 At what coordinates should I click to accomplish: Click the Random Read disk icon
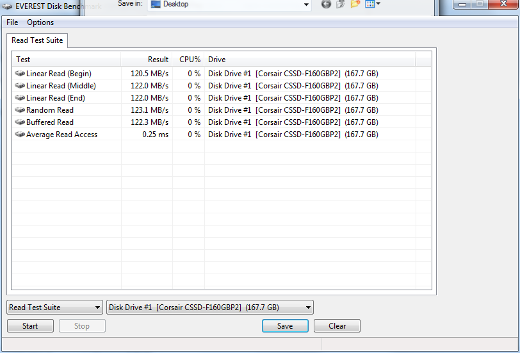(20, 110)
